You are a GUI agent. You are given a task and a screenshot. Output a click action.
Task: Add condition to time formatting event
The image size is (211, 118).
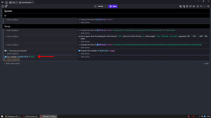12,36
